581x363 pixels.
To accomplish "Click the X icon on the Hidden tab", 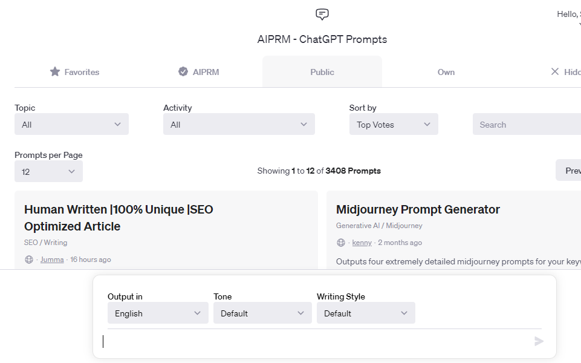I will pyautogui.click(x=554, y=71).
